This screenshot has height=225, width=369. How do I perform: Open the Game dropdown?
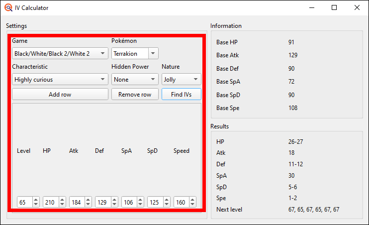[x=60, y=53]
